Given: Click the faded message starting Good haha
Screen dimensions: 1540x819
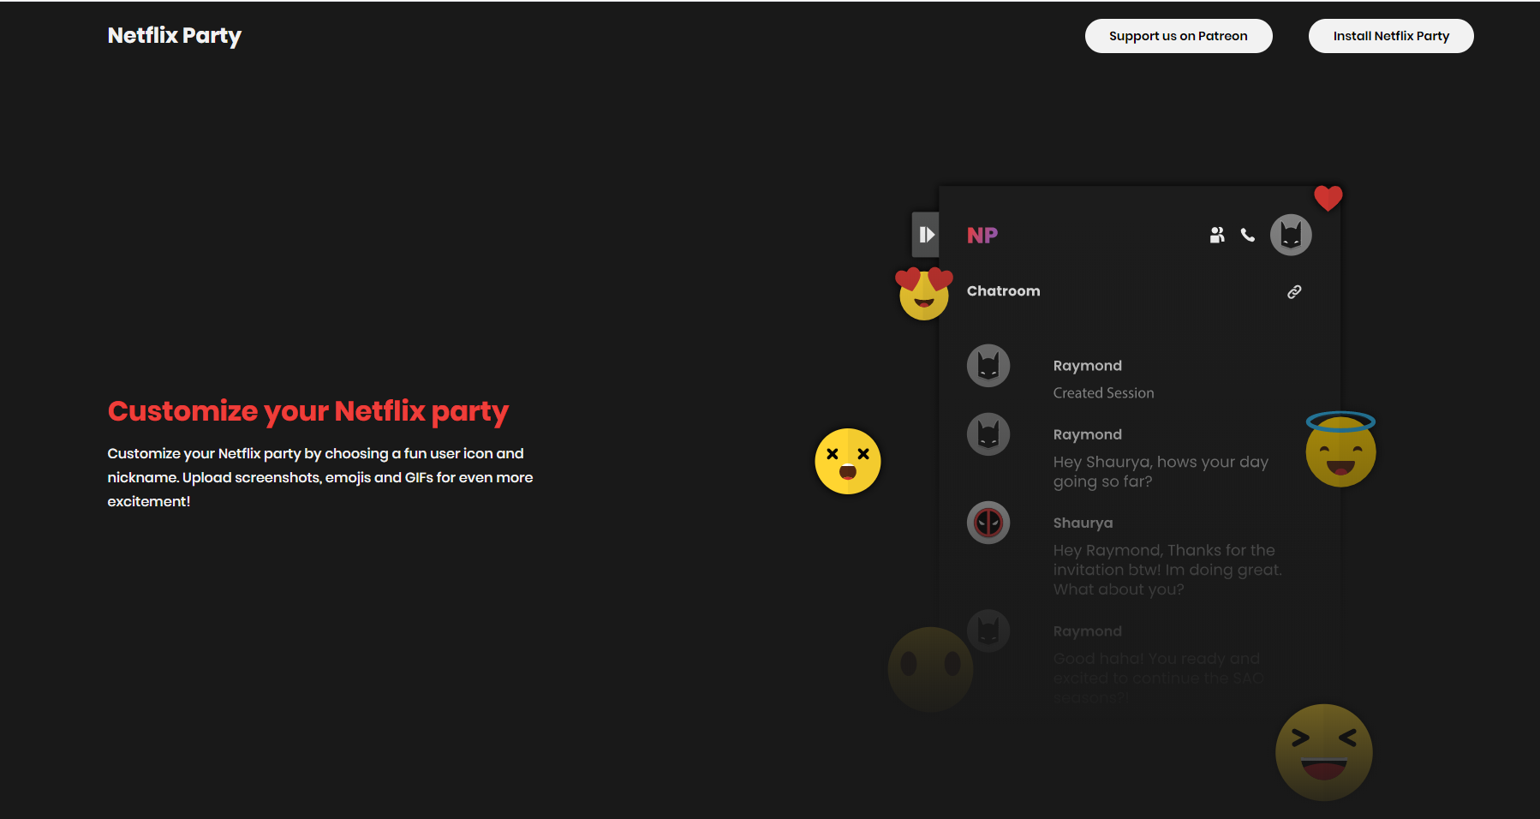Looking at the screenshot, I should (x=1159, y=679).
